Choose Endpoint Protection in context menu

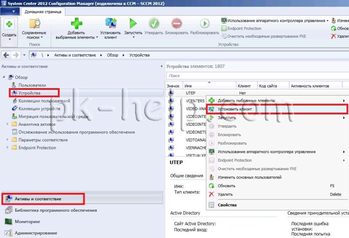[x=277, y=160]
